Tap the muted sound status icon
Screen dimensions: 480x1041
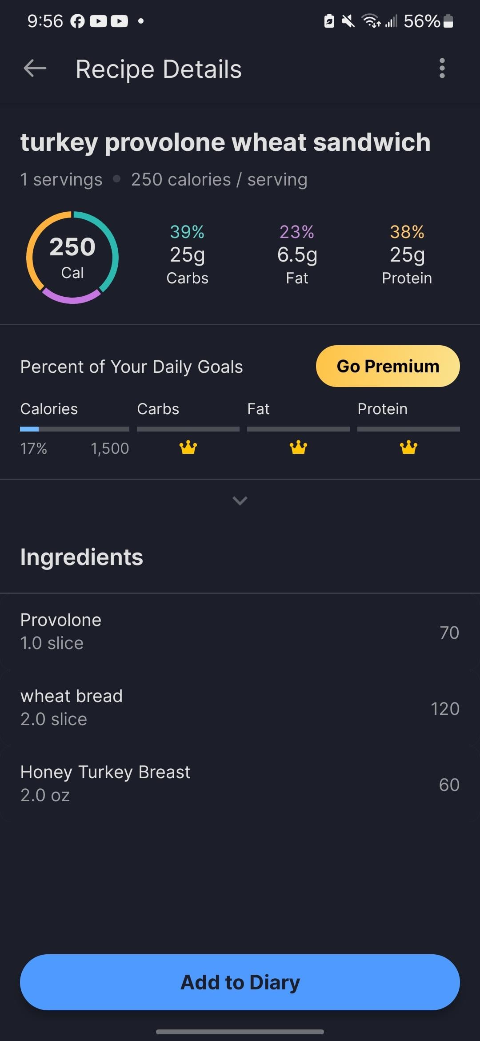(348, 21)
